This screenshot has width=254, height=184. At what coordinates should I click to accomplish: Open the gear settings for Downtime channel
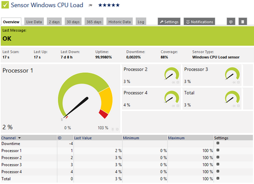pos(218,143)
